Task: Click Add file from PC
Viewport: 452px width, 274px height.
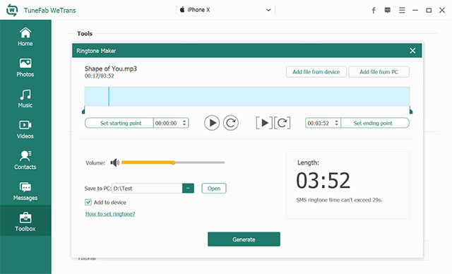Action: [379, 72]
